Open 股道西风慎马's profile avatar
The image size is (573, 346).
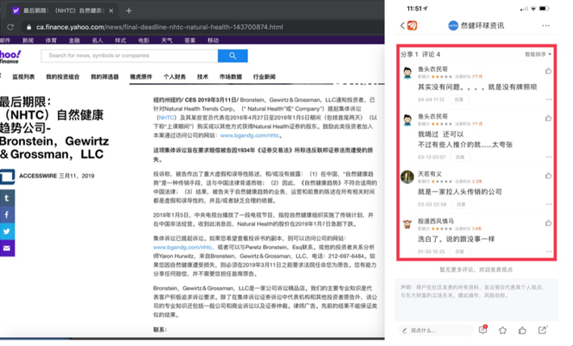tap(408, 224)
